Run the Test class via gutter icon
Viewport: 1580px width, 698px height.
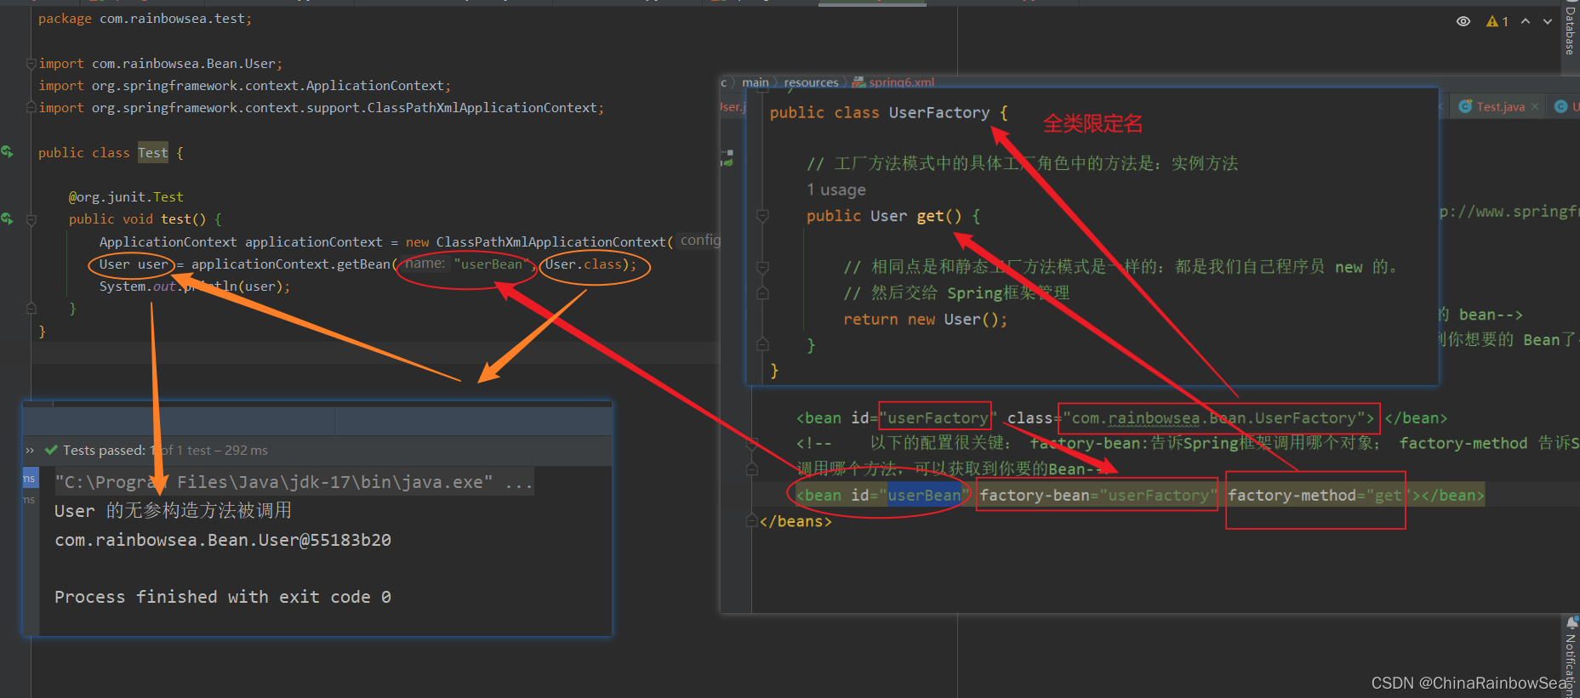(8, 151)
